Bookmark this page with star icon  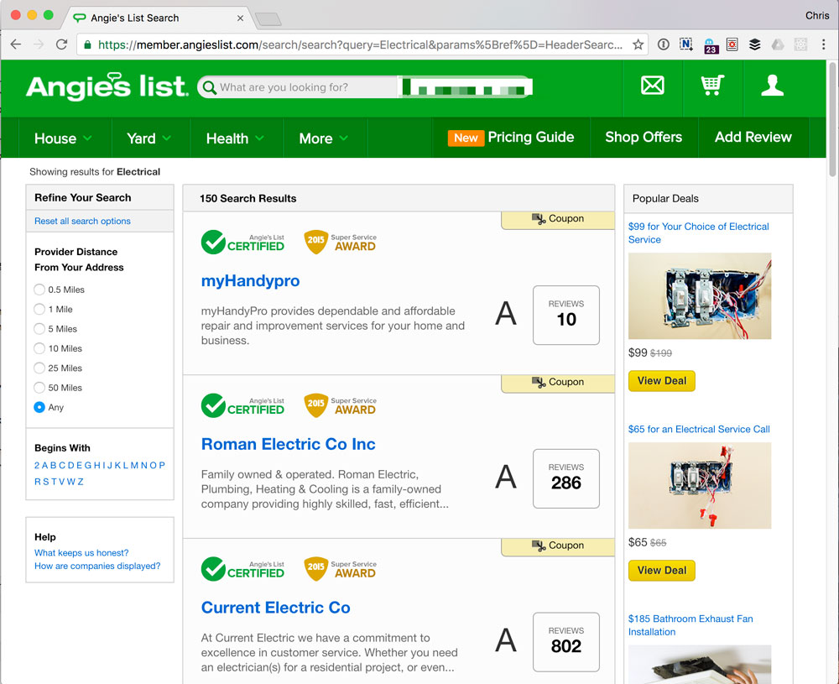[x=638, y=44]
